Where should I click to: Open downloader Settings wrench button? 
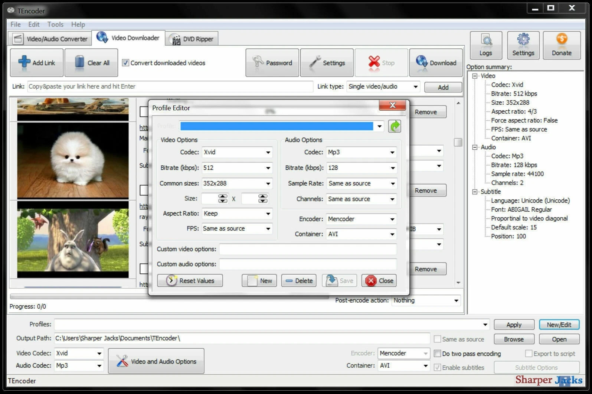(x=327, y=62)
